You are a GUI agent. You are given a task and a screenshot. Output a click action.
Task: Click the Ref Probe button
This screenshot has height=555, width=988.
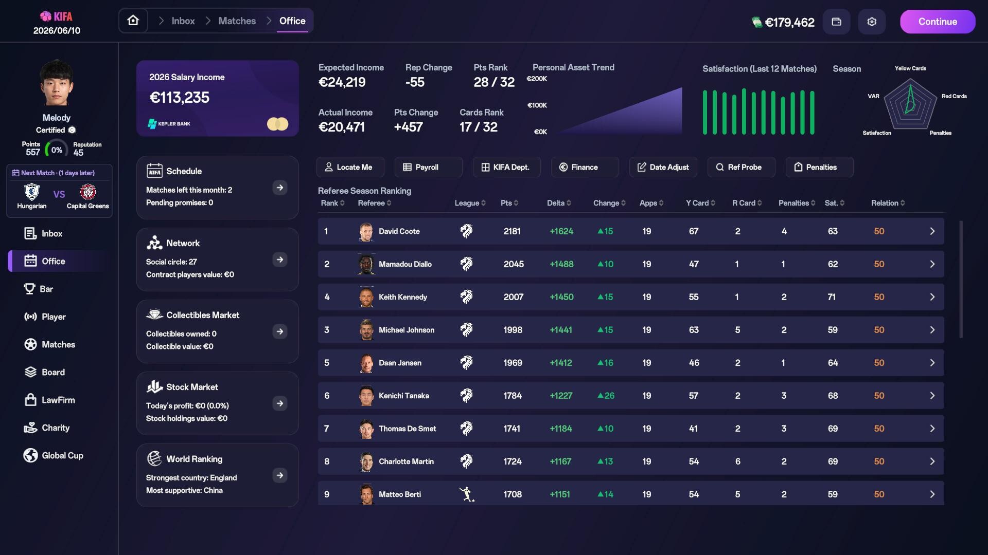[741, 167]
